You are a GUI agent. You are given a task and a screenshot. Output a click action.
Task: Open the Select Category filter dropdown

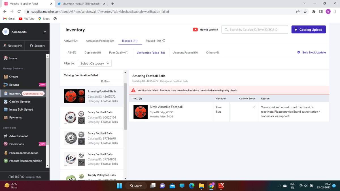coord(95,63)
